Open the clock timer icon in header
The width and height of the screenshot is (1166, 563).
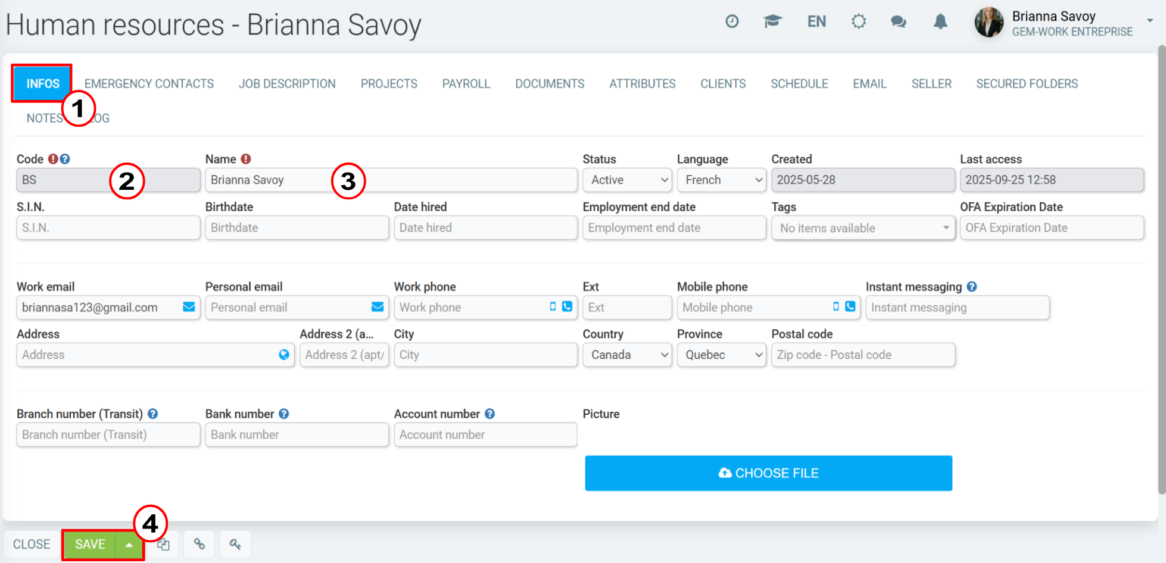pos(732,22)
